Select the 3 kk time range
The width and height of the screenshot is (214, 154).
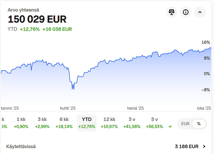pyautogui.click(x=42, y=123)
